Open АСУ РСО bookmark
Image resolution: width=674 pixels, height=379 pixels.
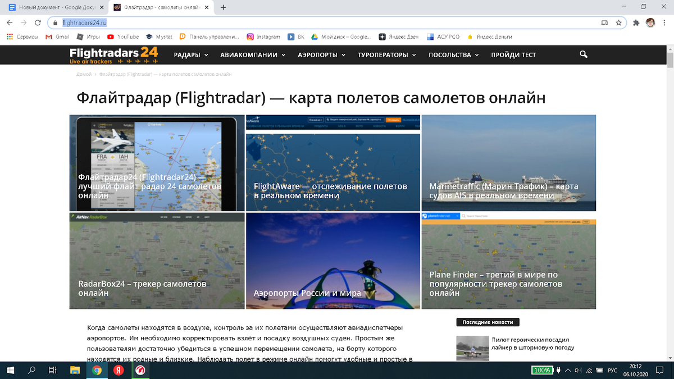(x=443, y=36)
